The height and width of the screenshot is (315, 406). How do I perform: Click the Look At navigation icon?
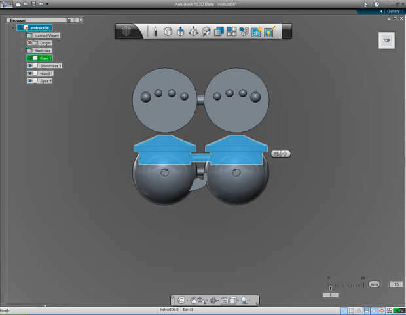213,300
